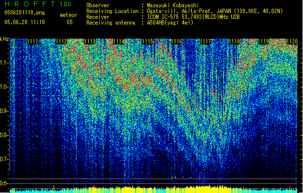Viewport: 303px width, 193px height.
Task: Select the meteor count value 65
Action: (x=70, y=22)
